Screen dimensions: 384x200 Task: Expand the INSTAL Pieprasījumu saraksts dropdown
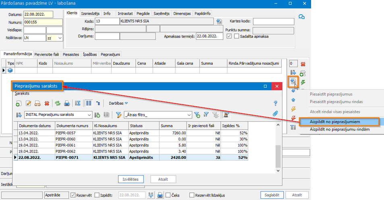coord(89,115)
